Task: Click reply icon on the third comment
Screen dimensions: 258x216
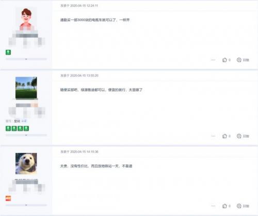Action: (x=239, y=206)
